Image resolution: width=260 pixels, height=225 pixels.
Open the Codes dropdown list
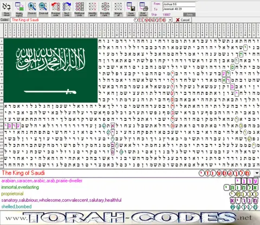[170, 20]
